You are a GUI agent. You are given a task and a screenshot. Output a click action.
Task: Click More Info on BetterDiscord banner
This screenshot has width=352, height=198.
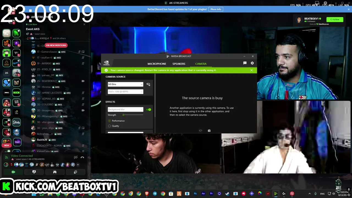pyautogui.click(x=216, y=9)
